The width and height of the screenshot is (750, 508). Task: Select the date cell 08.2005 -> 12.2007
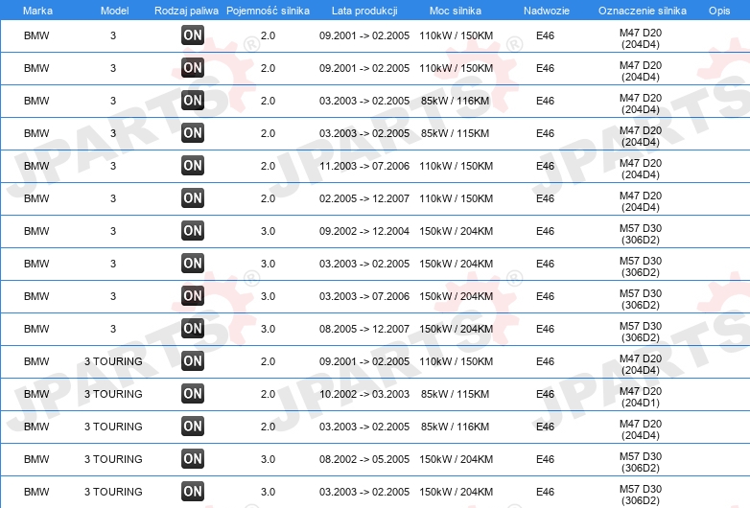pos(364,329)
